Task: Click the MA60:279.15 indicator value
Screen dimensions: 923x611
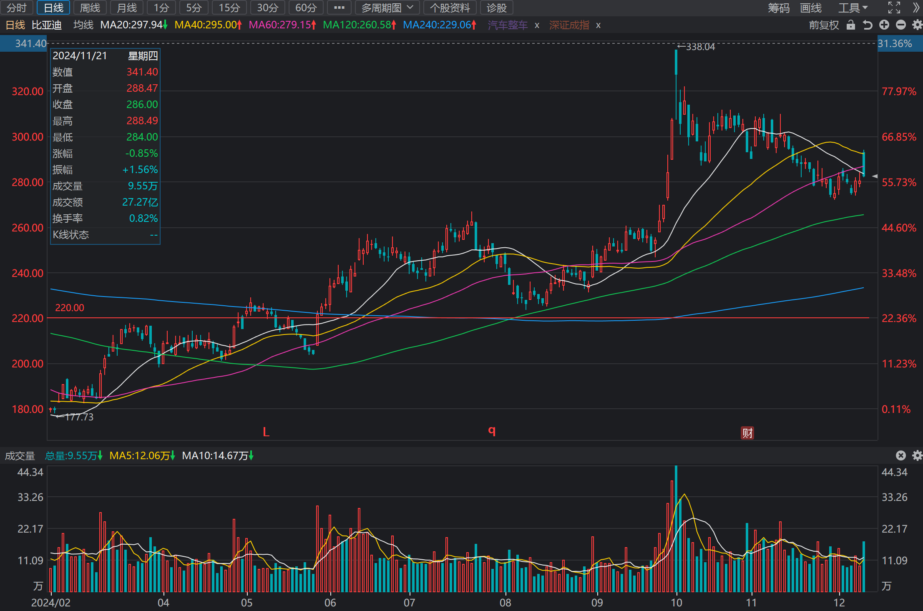Action: (x=282, y=25)
